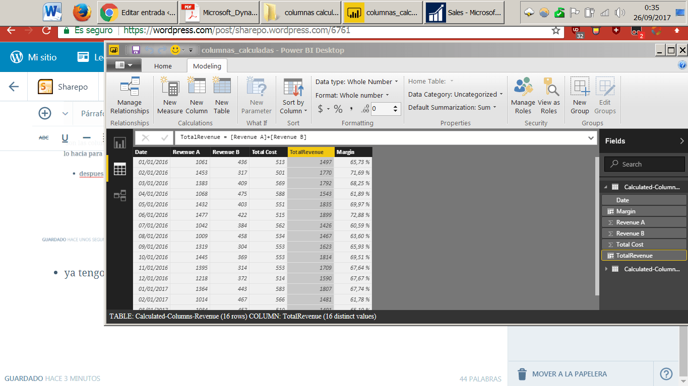Click Mi sitio in WordPress
This screenshot has height=386, width=688.
34,57
